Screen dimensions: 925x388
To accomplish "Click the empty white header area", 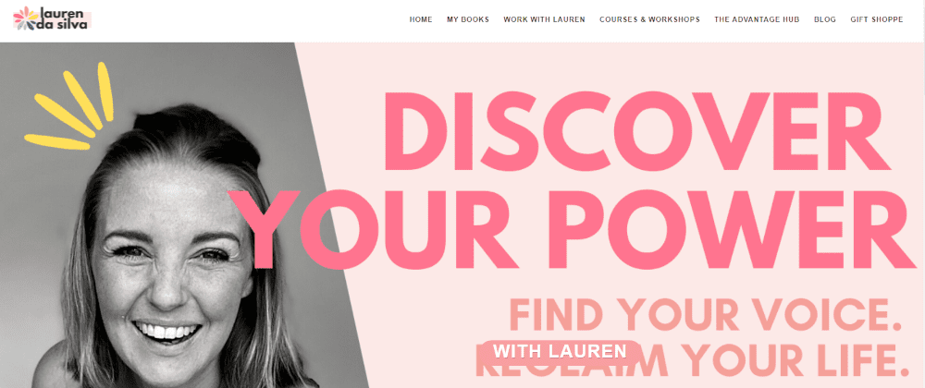I will 248,20.
